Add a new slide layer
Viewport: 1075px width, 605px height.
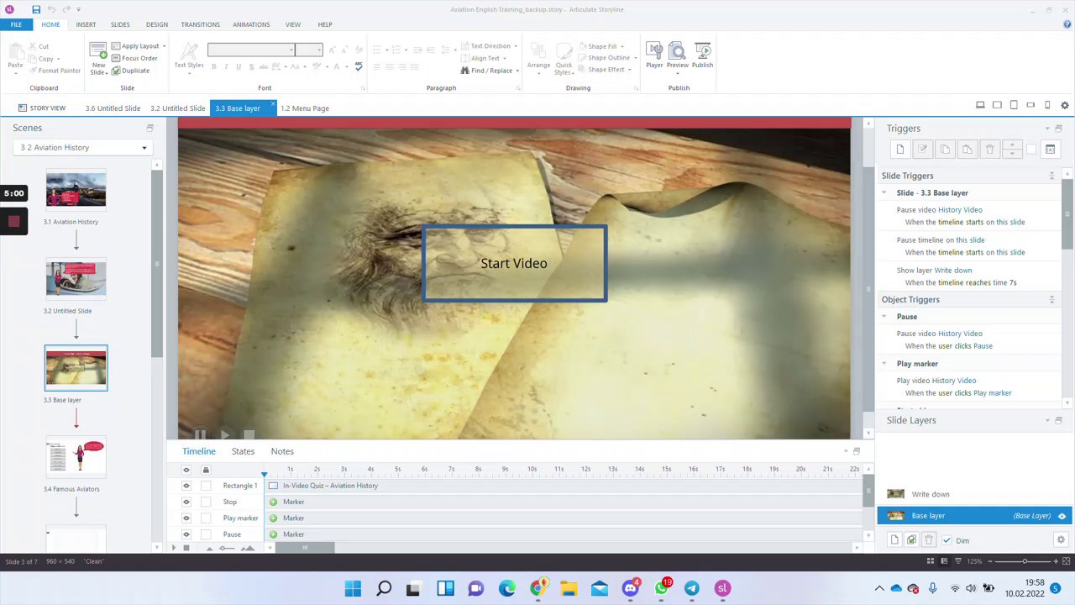(894, 540)
